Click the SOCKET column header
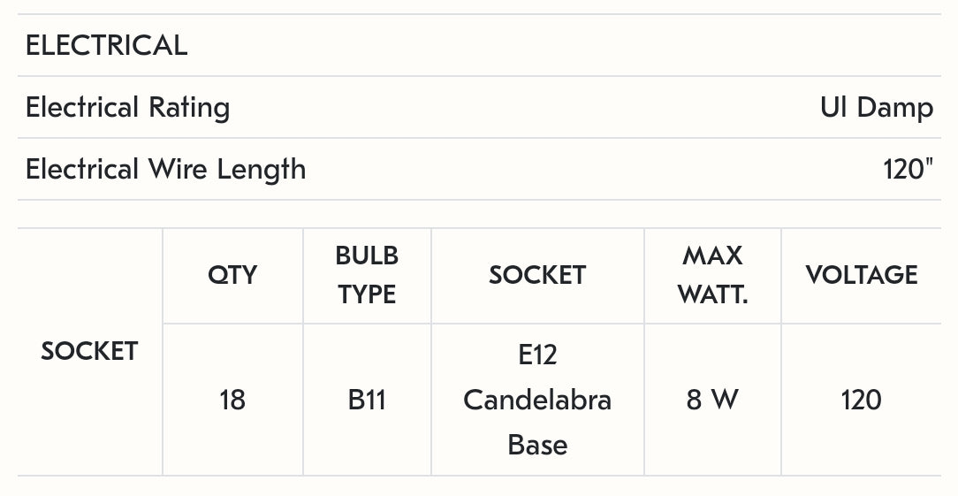The width and height of the screenshot is (958, 496). pyautogui.click(x=537, y=275)
